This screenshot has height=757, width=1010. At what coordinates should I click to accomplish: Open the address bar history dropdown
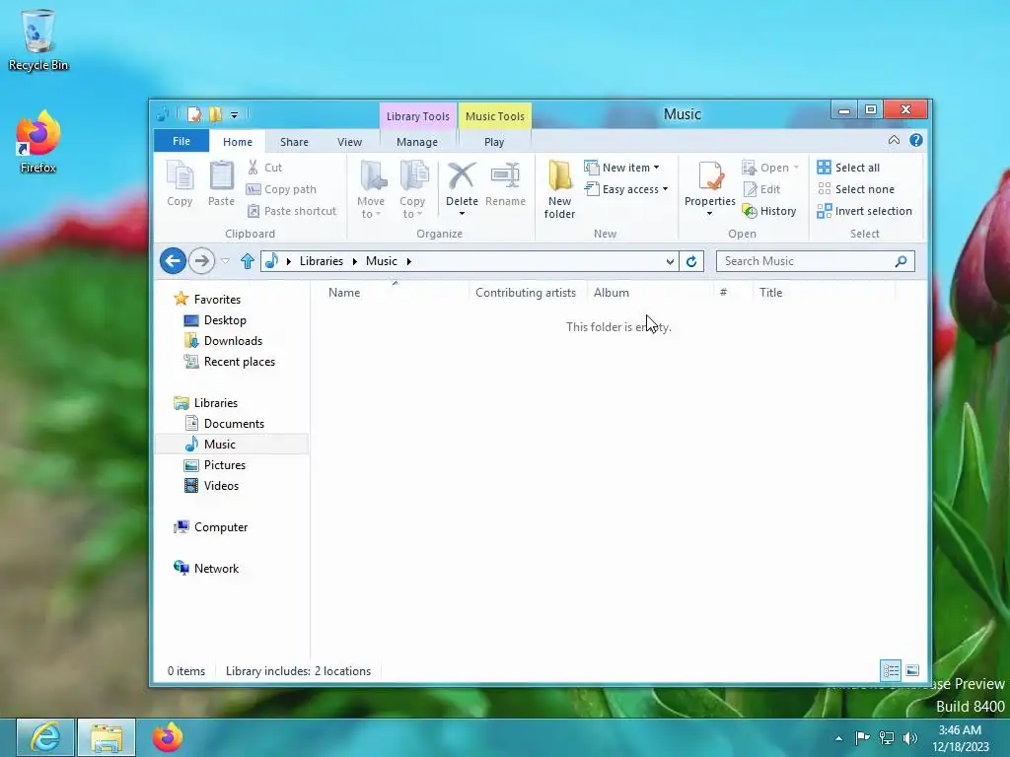[670, 261]
